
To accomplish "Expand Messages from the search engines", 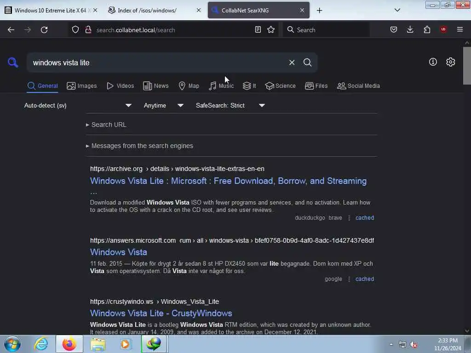I will (x=139, y=146).
